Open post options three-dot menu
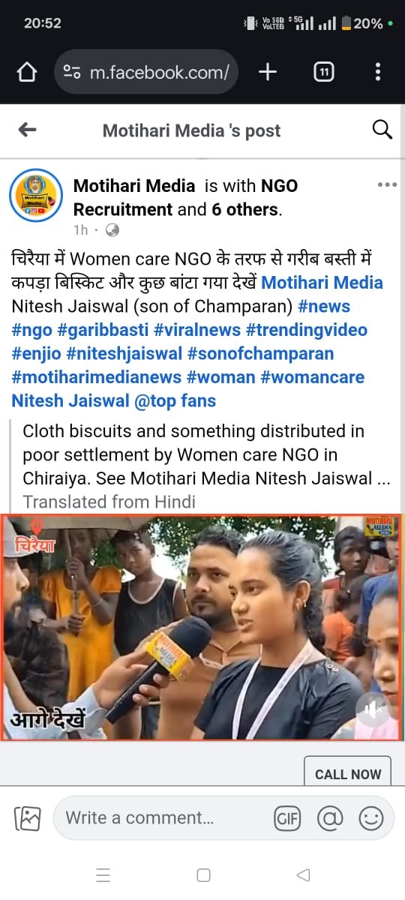The image size is (405, 900). point(387,184)
